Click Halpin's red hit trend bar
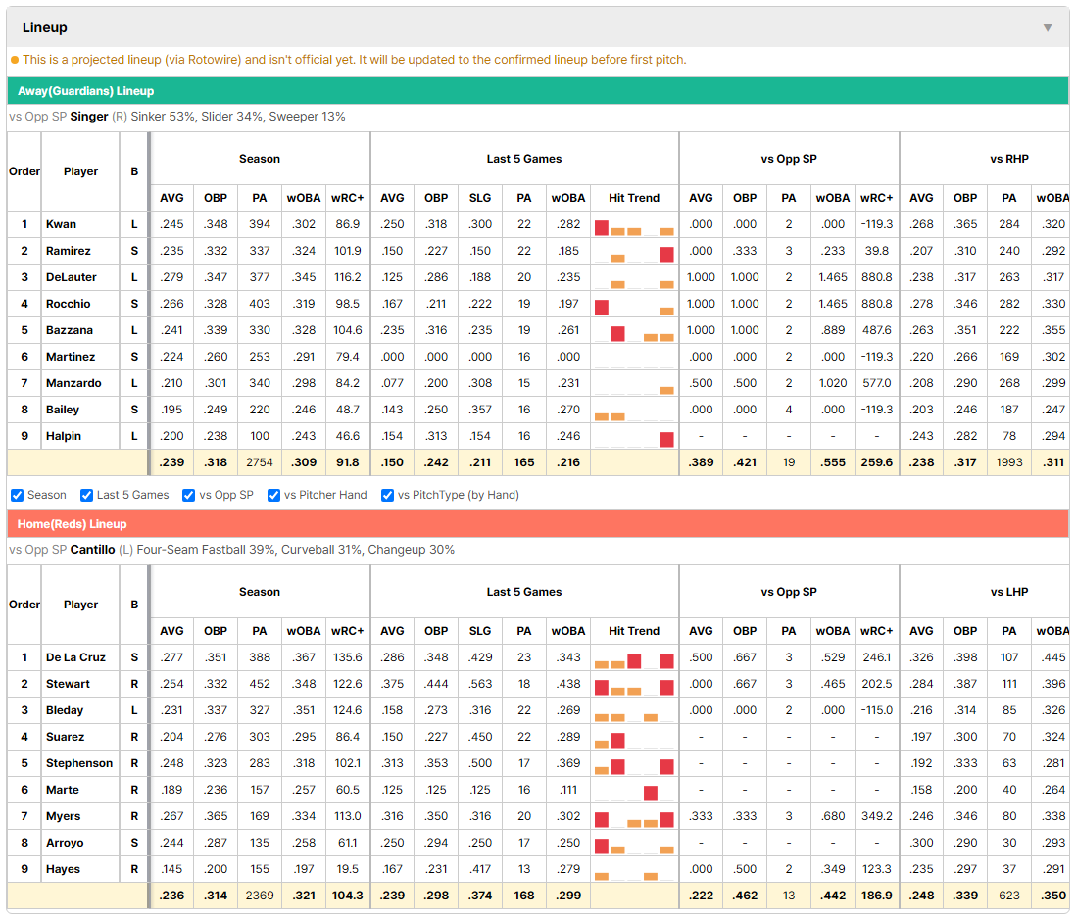This screenshot has width=1076, height=920. point(666,439)
